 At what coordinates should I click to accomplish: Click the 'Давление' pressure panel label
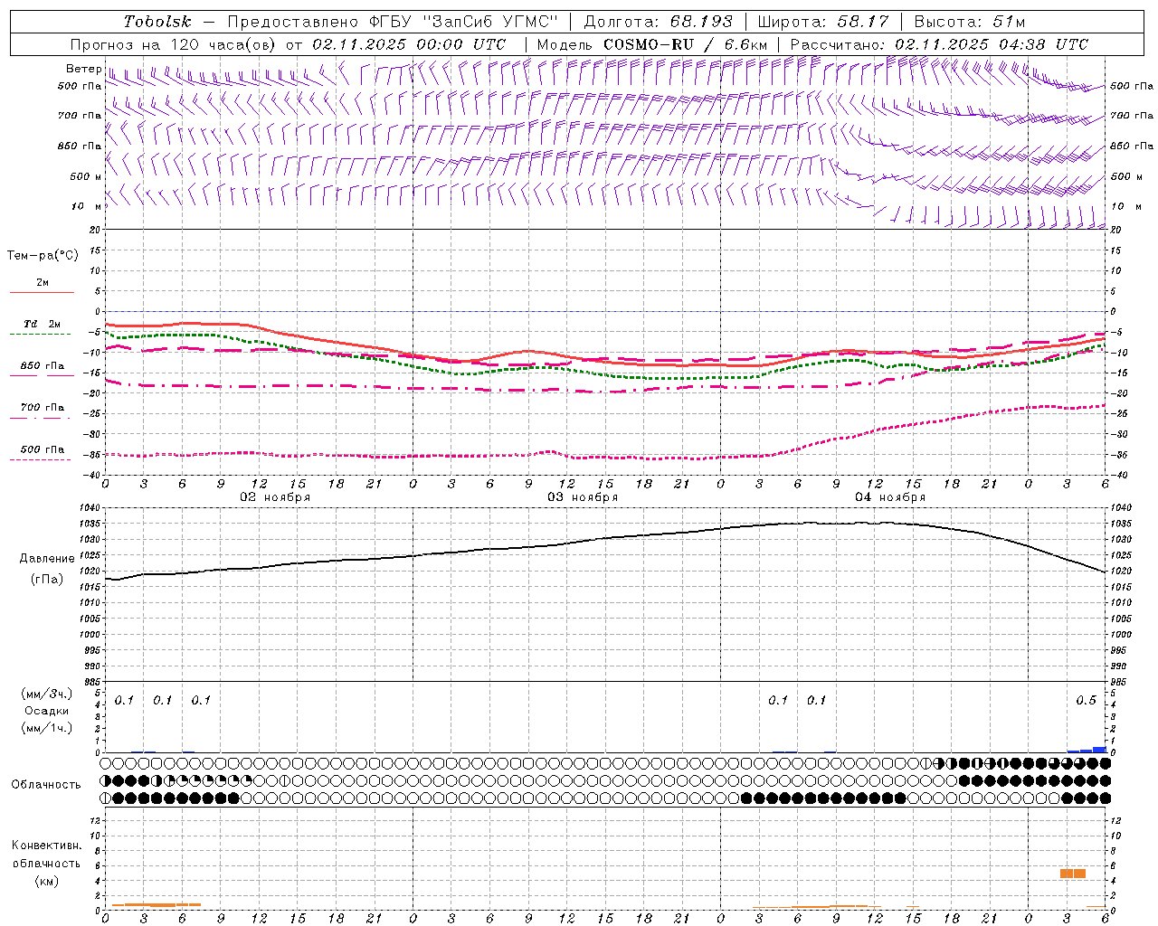47,559
